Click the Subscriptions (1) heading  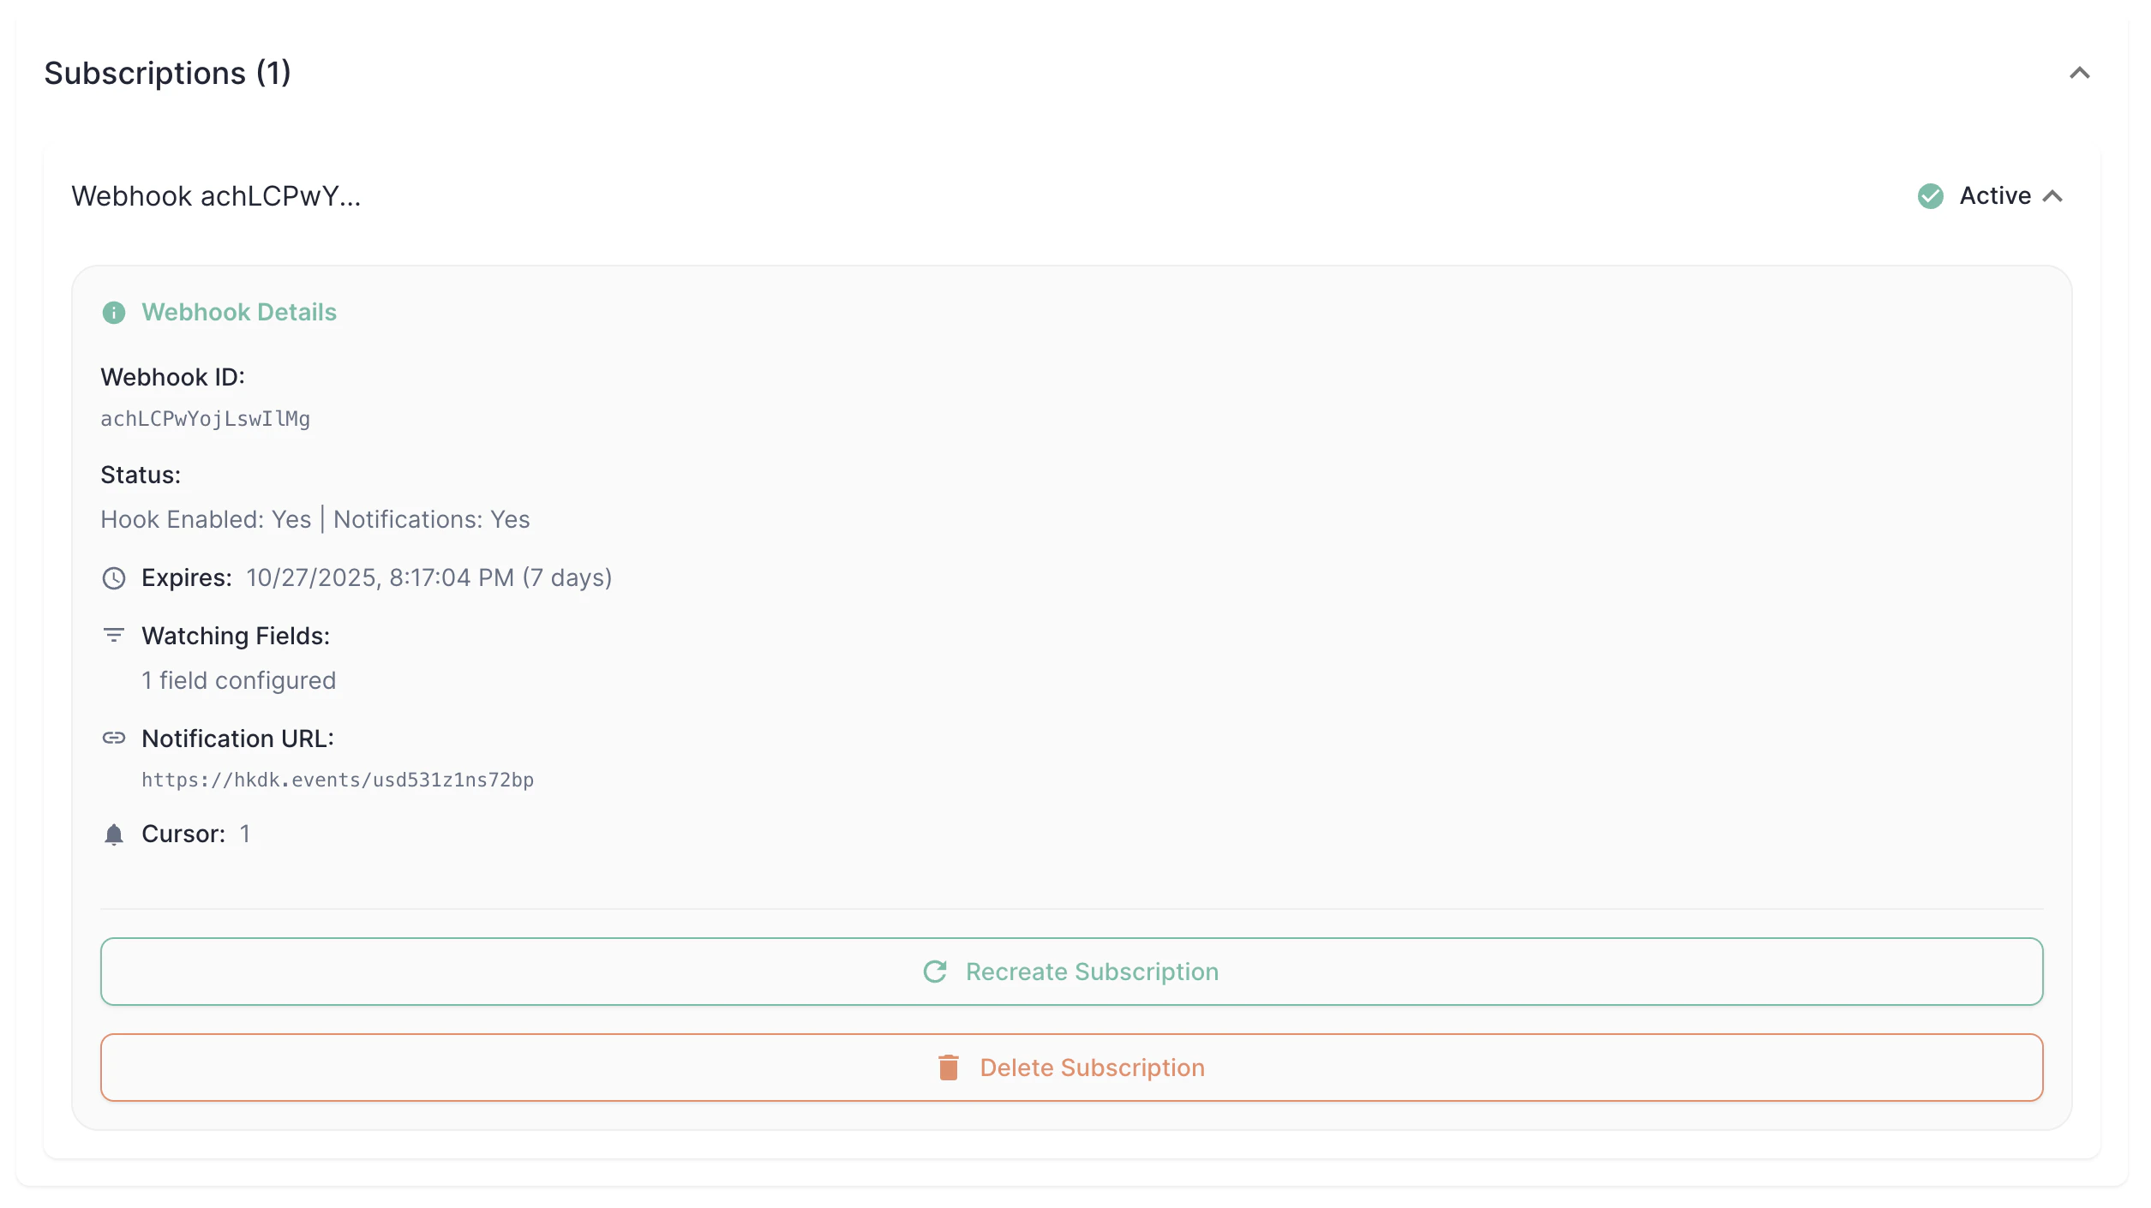[x=168, y=74]
